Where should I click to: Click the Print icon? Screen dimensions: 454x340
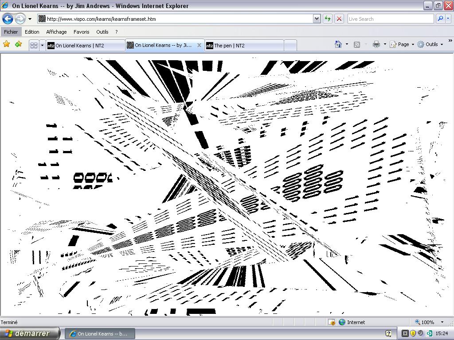pyautogui.click(x=376, y=44)
